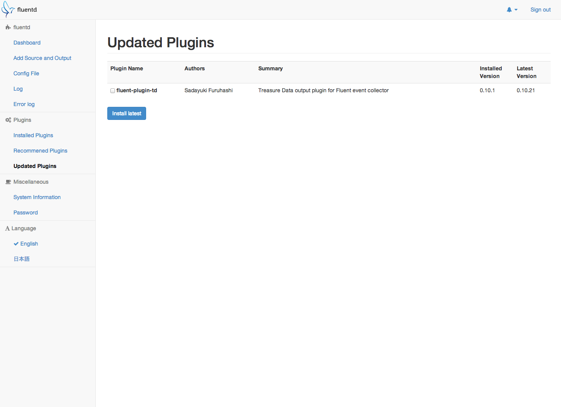Screen dimensions: 561x407
Task: Click the fluentd sidebar section header
Action: click(x=22, y=27)
